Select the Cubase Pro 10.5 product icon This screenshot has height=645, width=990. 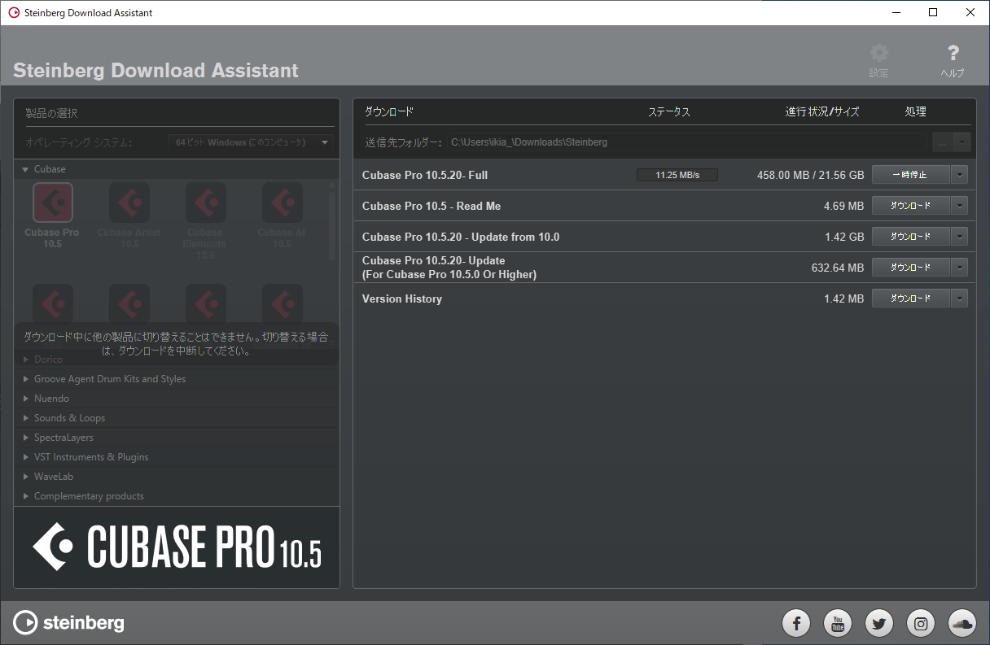point(53,203)
